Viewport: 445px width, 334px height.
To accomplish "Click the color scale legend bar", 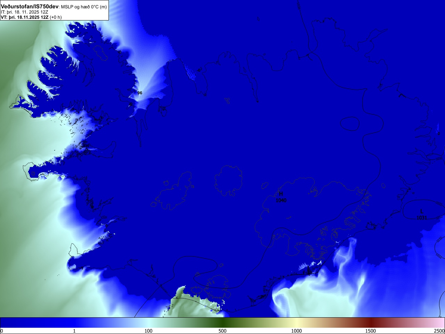I will coord(222,323).
